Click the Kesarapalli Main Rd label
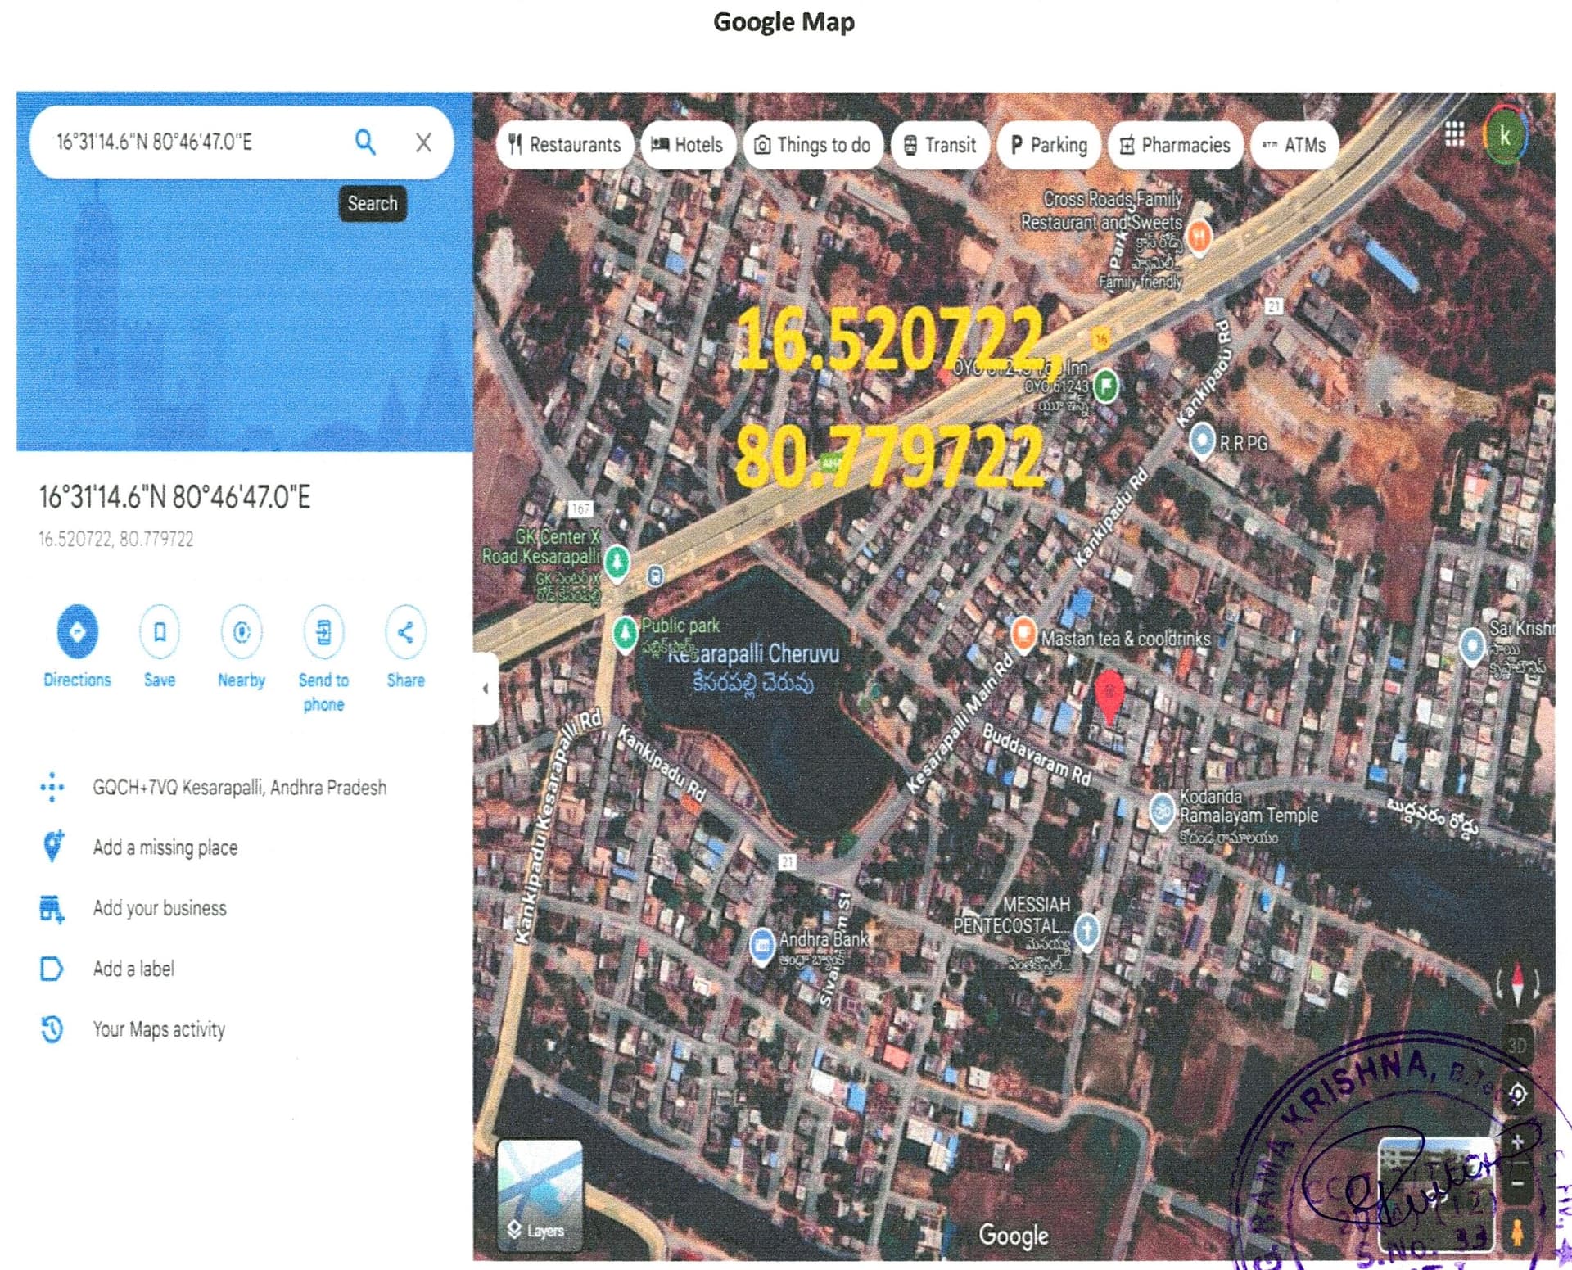The height and width of the screenshot is (1270, 1572). (x=961, y=721)
